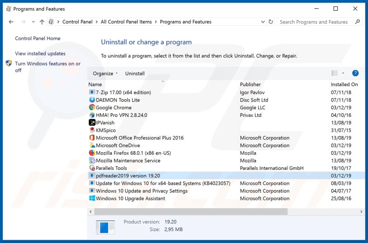The image size is (368, 243).
Task: Click the Microsoft OneDrive icon
Action: [92, 145]
